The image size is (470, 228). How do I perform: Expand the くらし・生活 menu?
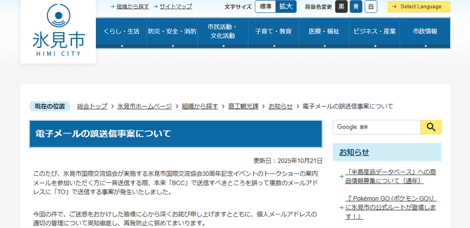121,32
